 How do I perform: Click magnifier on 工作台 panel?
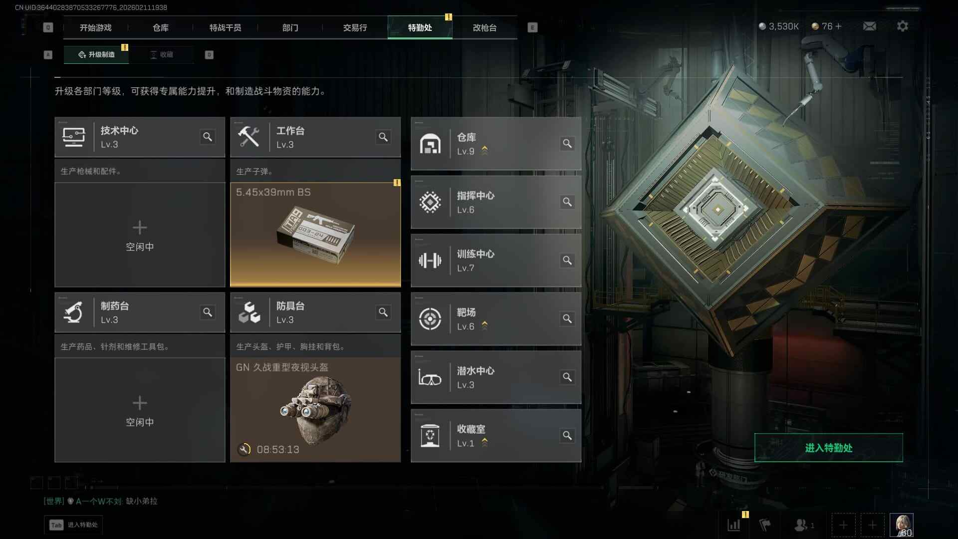coord(383,137)
